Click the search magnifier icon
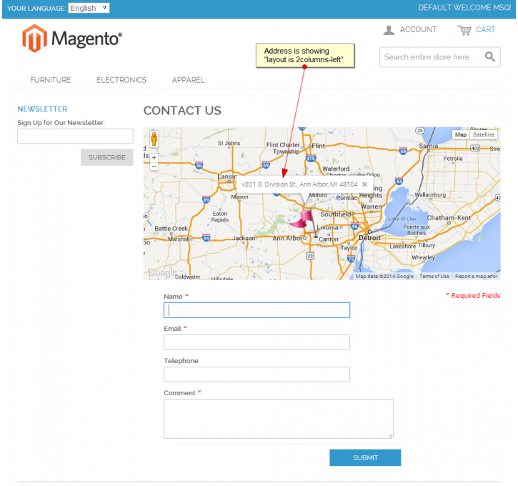This screenshot has width=518, height=486. point(489,57)
